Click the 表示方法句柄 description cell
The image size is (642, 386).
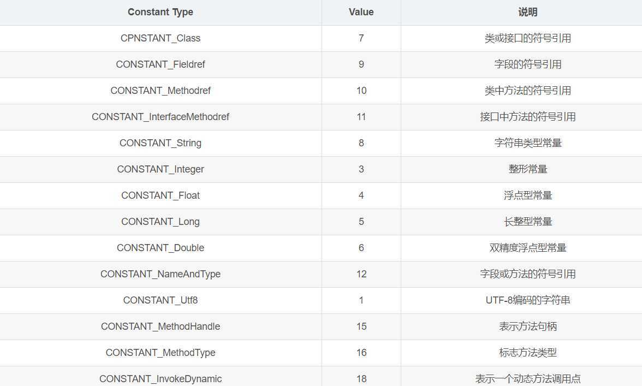tap(527, 326)
